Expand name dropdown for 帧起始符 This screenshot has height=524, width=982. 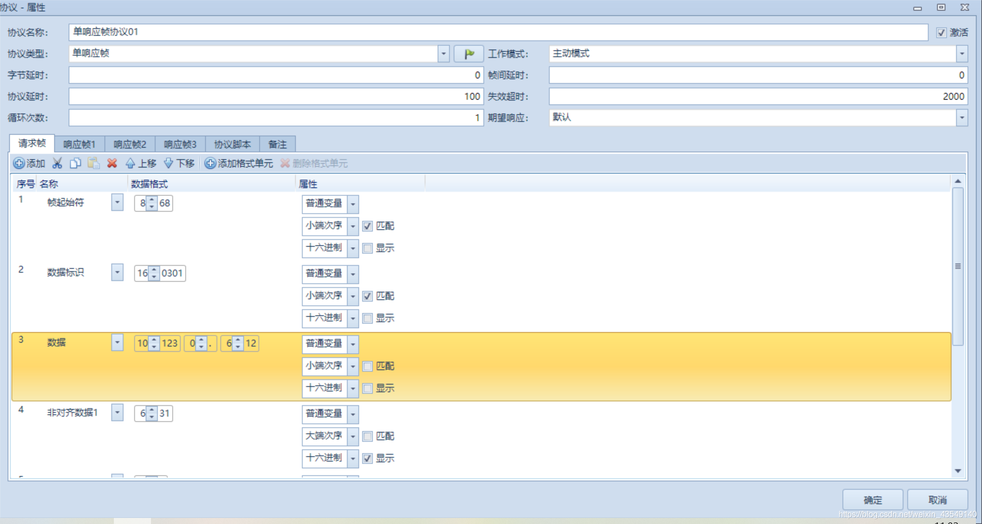click(117, 202)
